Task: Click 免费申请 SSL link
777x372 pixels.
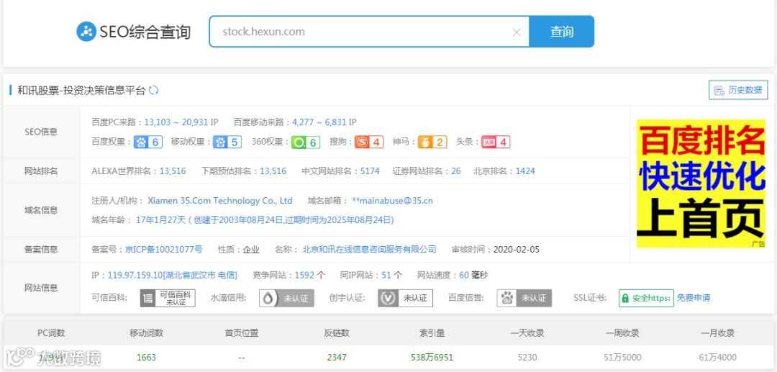Action: point(694,298)
